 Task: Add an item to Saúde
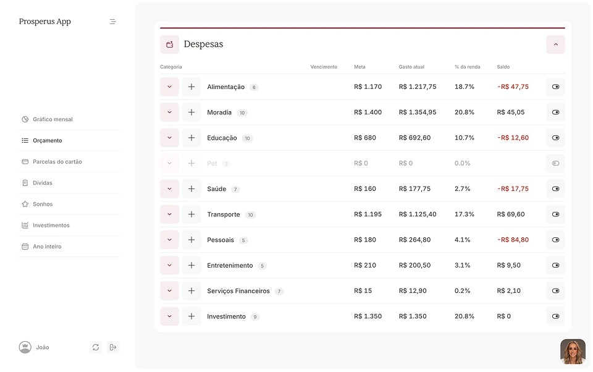pyautogui.click(x=191, y=189)
